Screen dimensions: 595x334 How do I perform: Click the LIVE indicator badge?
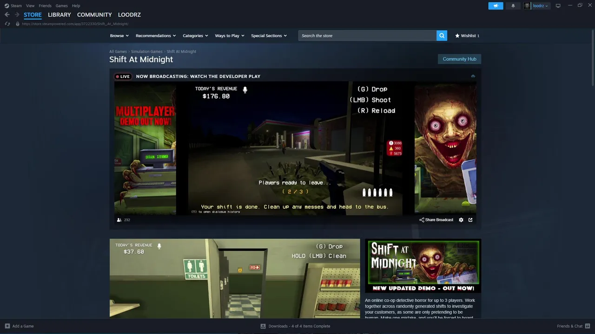(x=123, y=77)
